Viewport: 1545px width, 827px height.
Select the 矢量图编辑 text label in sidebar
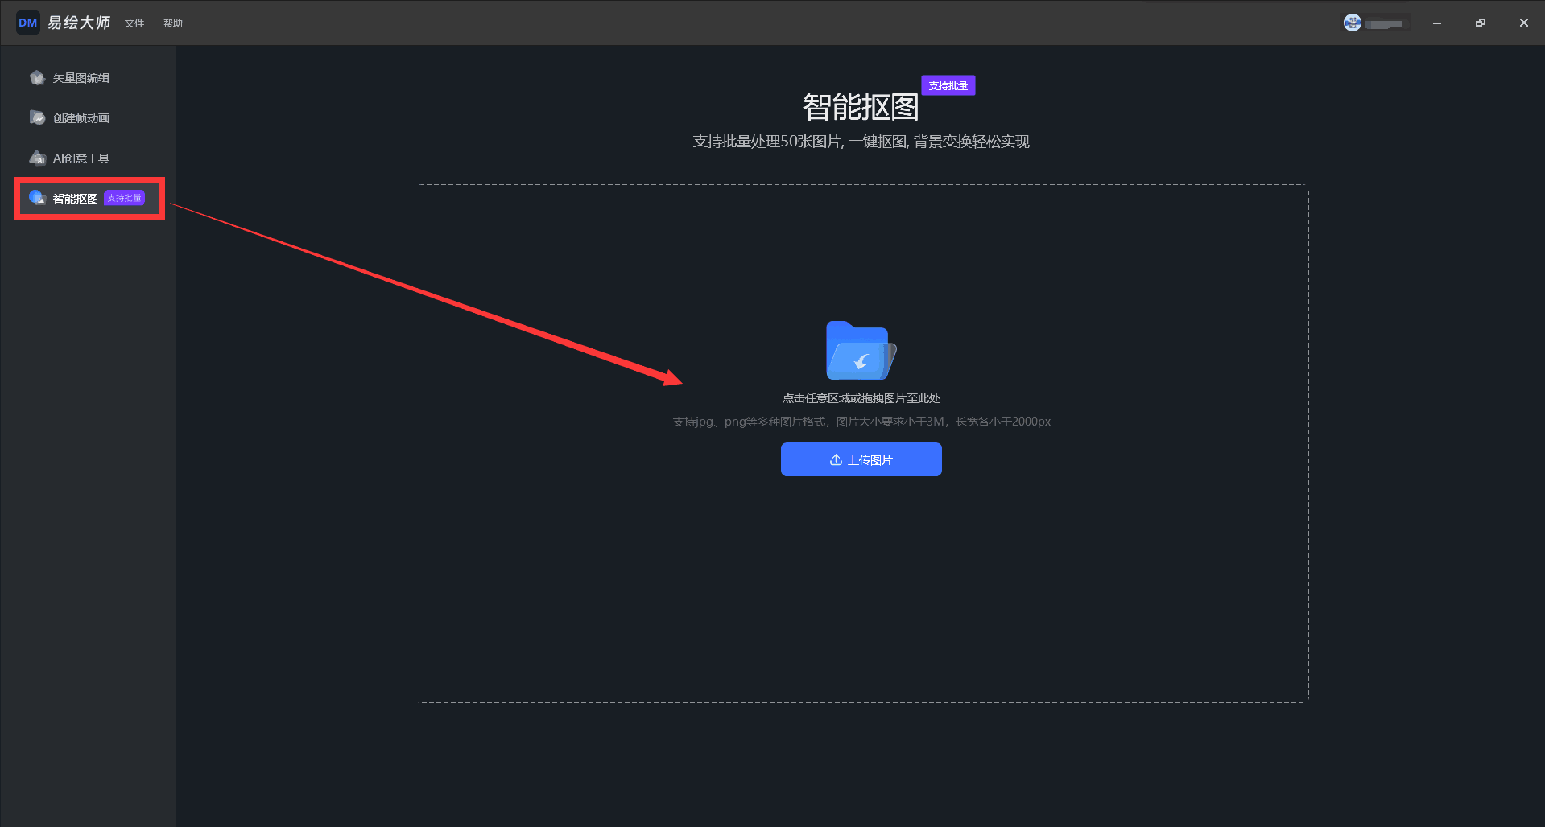pos(81,78)
